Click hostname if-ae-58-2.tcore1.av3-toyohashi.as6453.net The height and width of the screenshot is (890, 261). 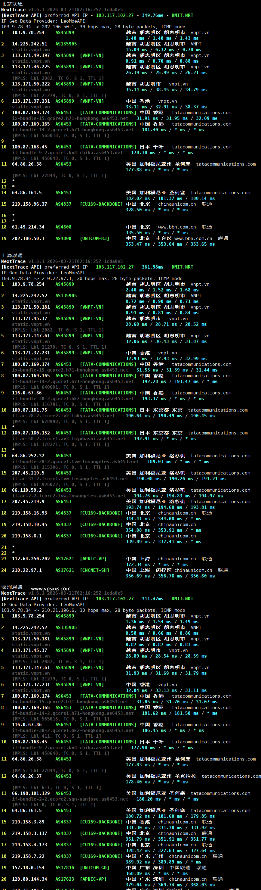tap(69, 439)
